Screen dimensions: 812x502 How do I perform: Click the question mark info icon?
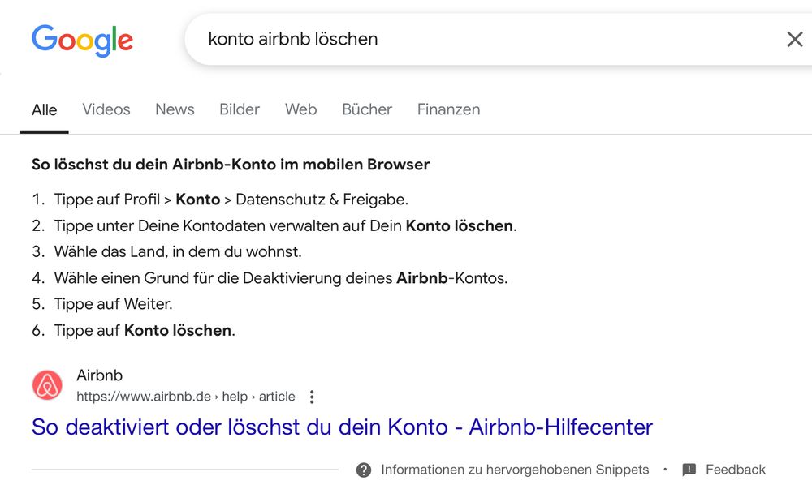click(364, 470)
